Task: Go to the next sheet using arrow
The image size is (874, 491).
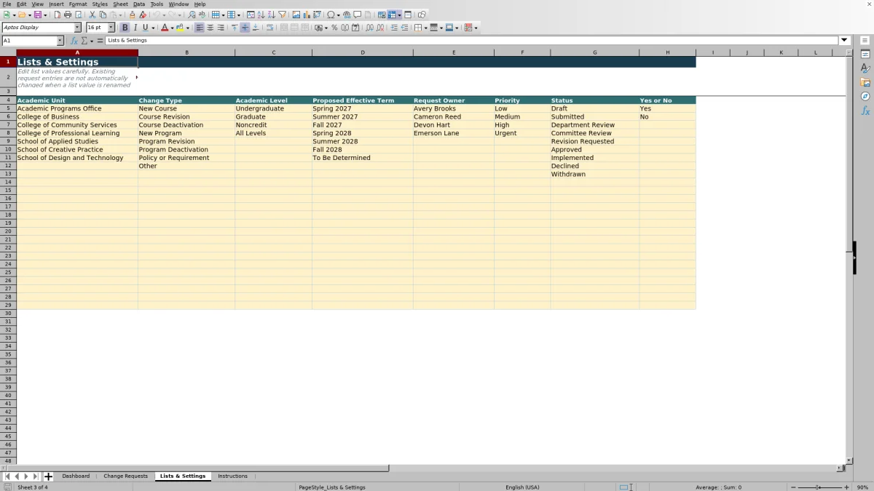Action: point(26,476)
